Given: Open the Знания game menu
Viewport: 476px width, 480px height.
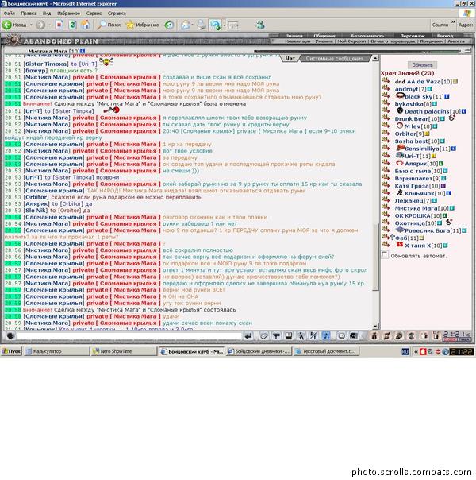Looking at the screenshot, I should pyautogui.click(x=294, y=36).
